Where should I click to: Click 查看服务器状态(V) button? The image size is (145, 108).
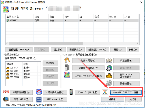(88, 68)
